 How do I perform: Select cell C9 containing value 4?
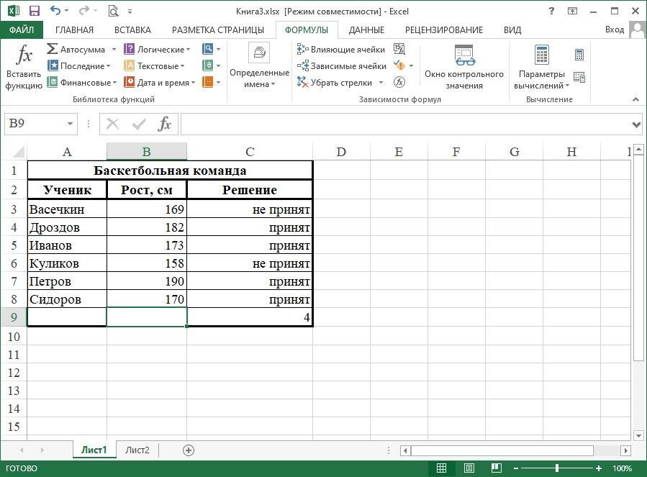[249, 317]
